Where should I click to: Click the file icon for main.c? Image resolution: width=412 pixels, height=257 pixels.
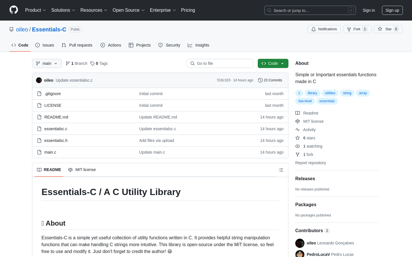(39, 152)
